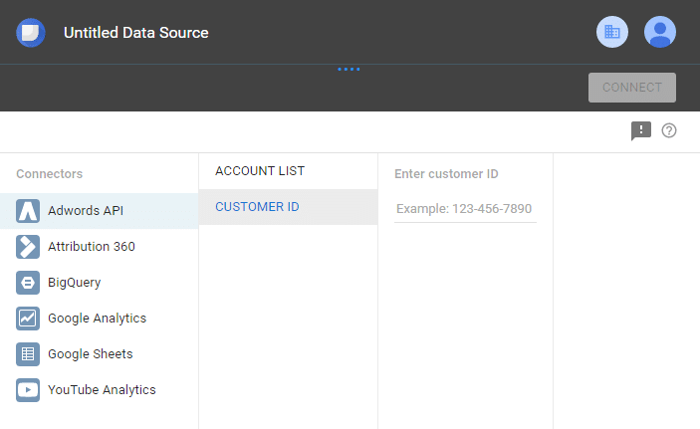Select the Attribution 360 text label
The height and width of the screenshot is (429, 700).
(x=92, y=247)
